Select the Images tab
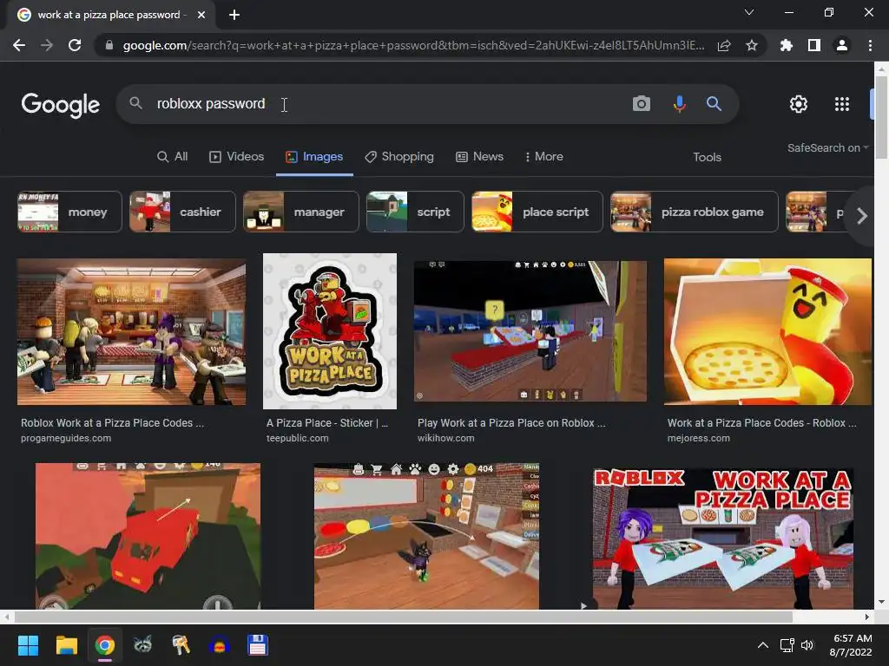This screenshot has height=666, width=889. (x=314, y=156)
